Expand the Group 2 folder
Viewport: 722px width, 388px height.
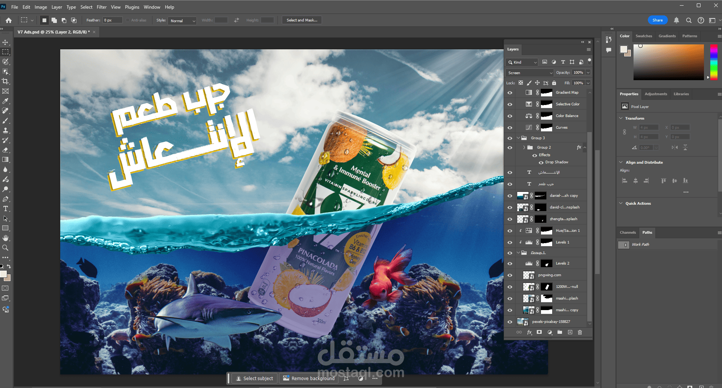click(524, 148)
